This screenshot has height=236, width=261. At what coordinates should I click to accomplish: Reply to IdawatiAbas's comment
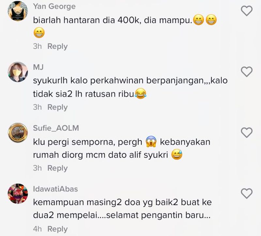57,229
